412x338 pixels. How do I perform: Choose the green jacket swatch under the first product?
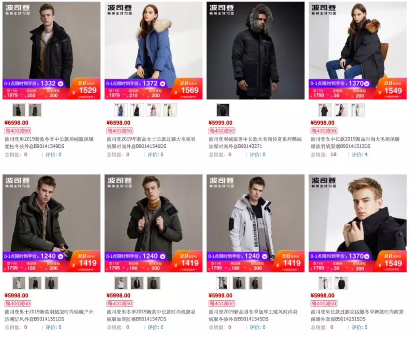(x=35, y=110)
